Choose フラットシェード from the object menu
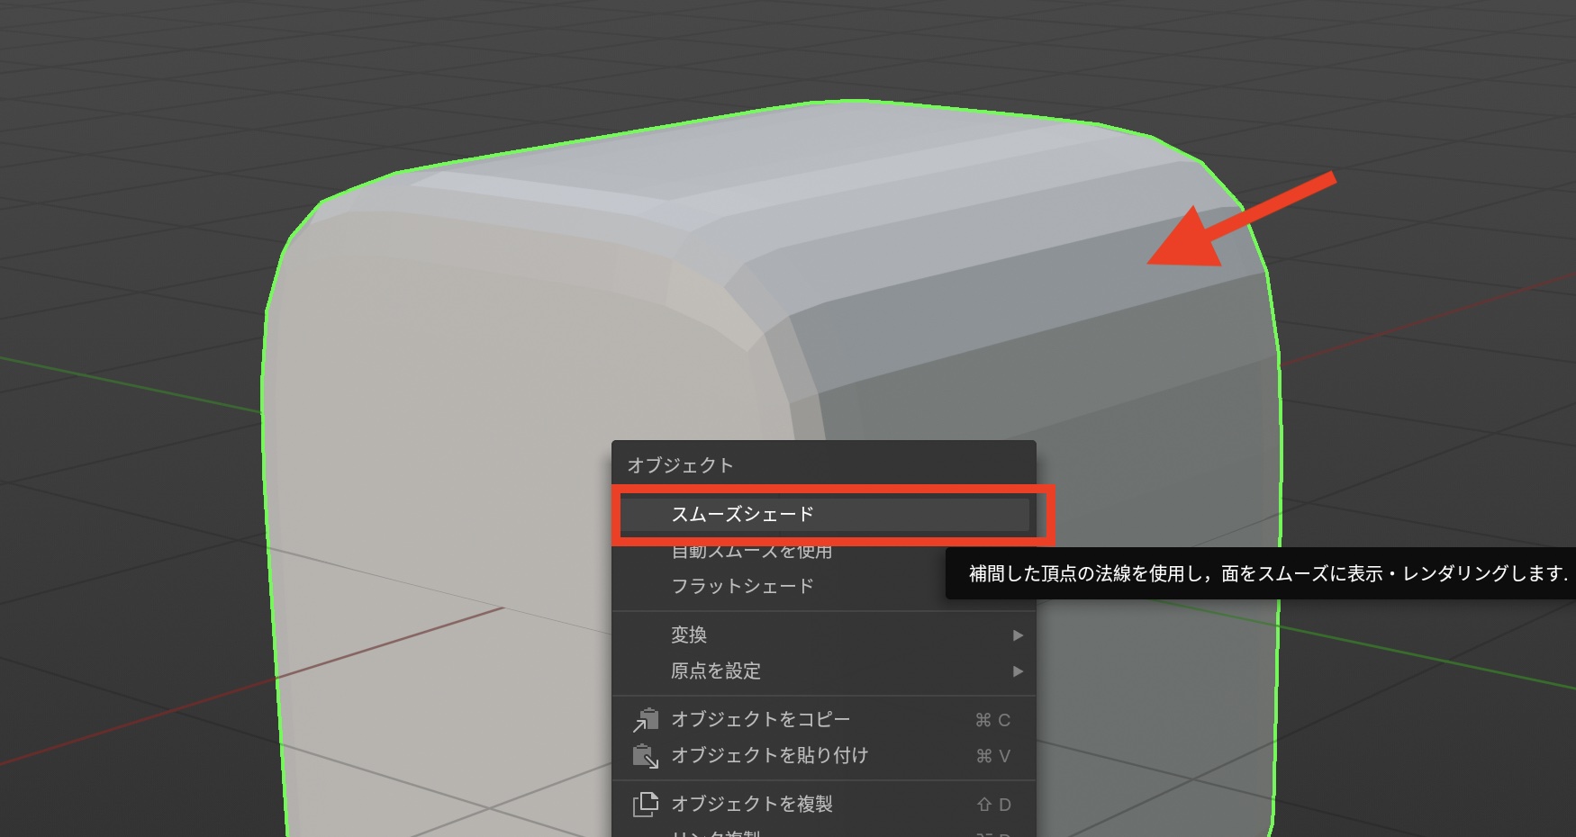 (x=742, y=586)
